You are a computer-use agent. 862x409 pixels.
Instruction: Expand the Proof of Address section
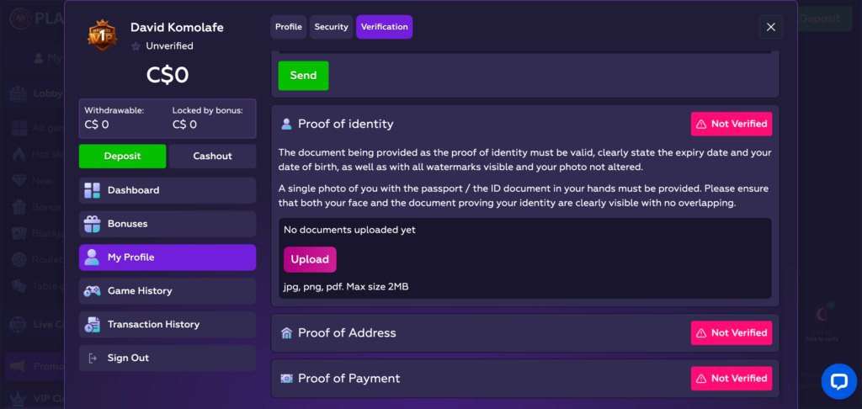pos(525,333)
